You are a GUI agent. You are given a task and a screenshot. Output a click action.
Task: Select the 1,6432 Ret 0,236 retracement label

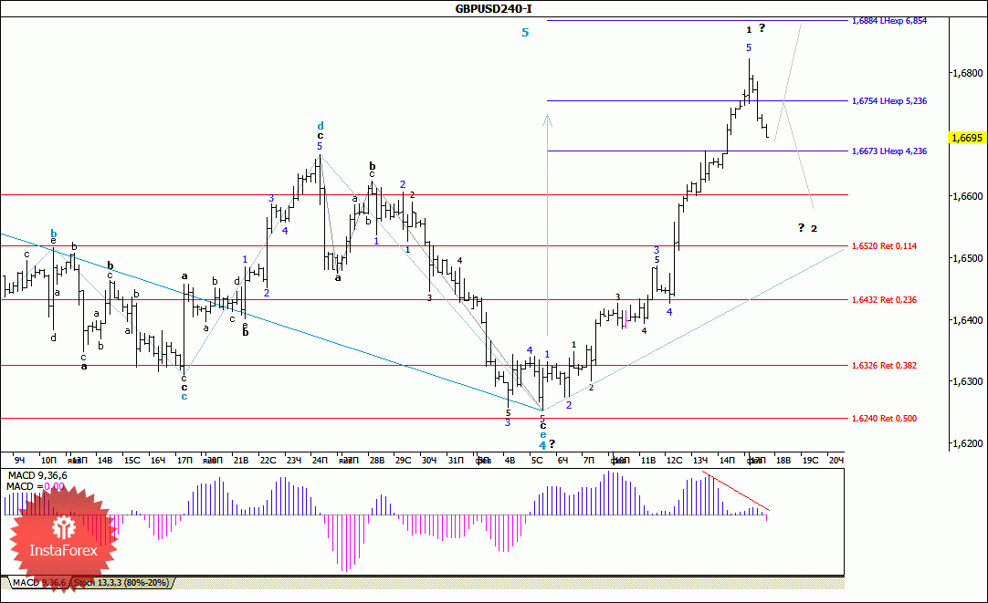click(x=884, y=300)
